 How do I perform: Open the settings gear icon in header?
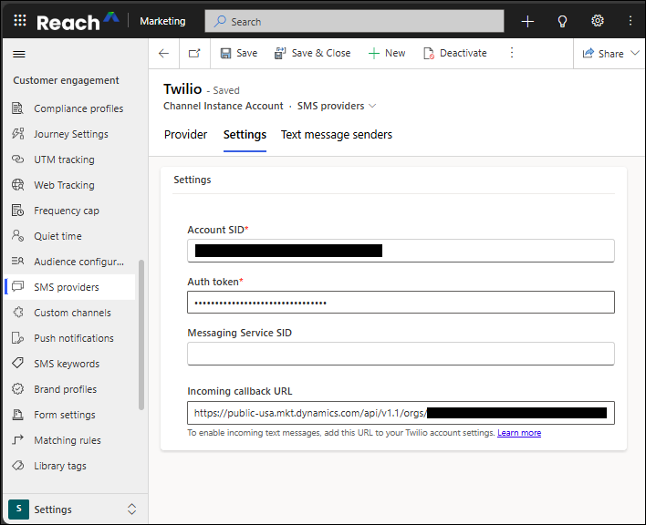pos(598,21)
